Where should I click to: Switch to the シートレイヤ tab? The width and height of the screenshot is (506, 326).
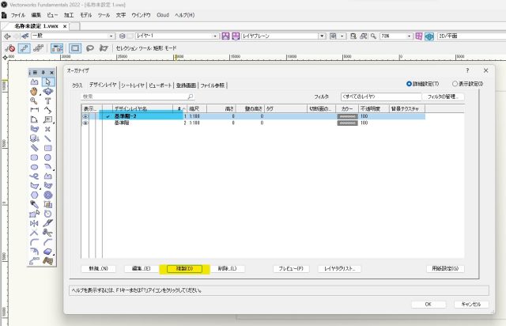coord(131,85)
